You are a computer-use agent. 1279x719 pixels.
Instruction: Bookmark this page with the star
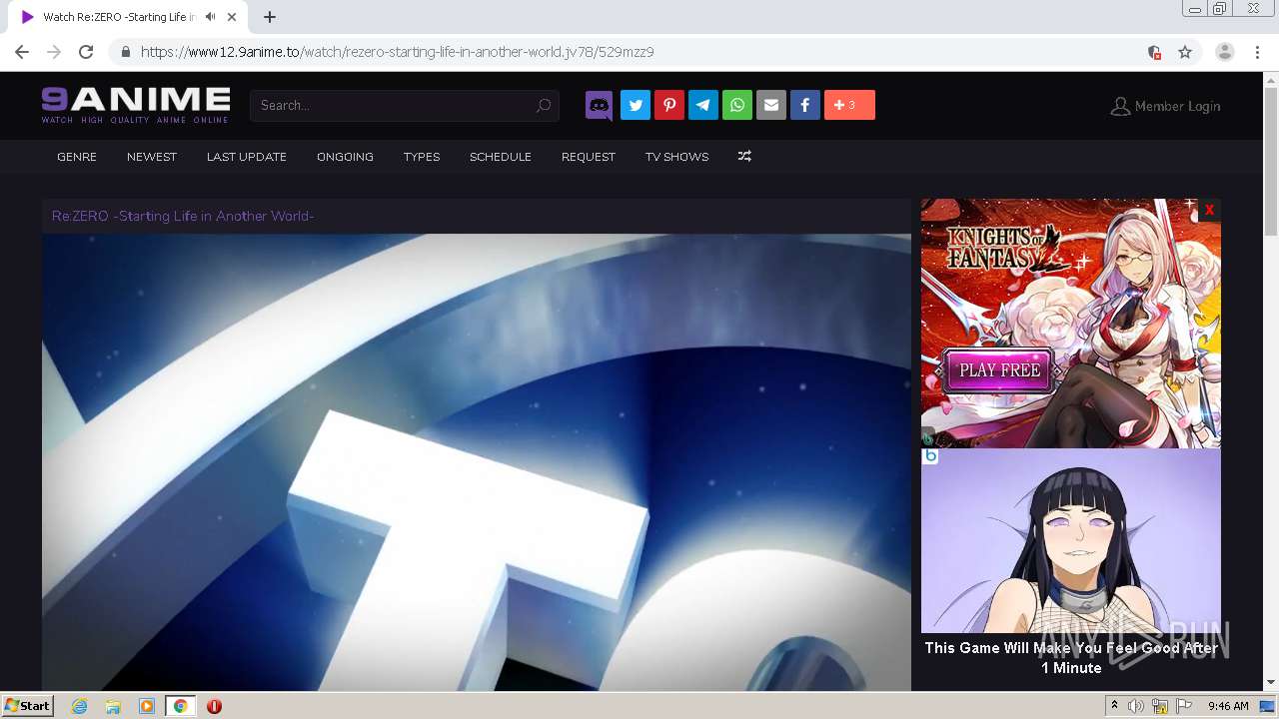[x=1185, y=52]
